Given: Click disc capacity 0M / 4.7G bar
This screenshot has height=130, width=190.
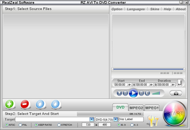Looking at the screenshot, I should pyautogui.click(x=110, y=114).
